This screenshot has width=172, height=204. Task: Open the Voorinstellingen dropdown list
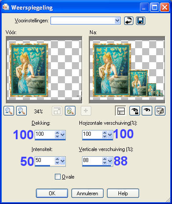point(117,21)
